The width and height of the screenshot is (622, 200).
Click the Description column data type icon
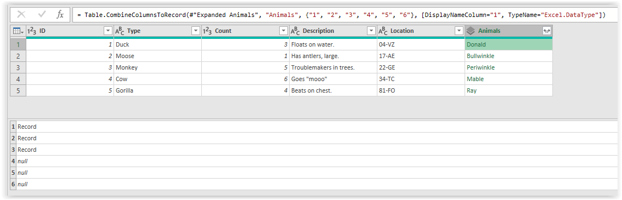point(296,31)
